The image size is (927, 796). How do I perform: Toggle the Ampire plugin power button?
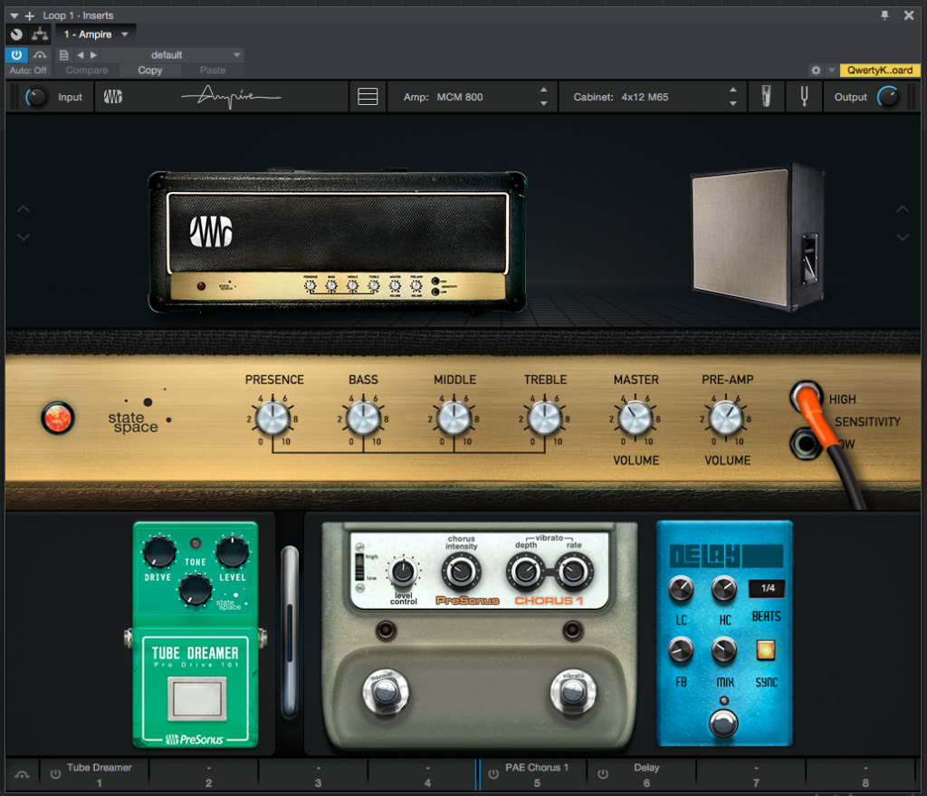[16, 55]
